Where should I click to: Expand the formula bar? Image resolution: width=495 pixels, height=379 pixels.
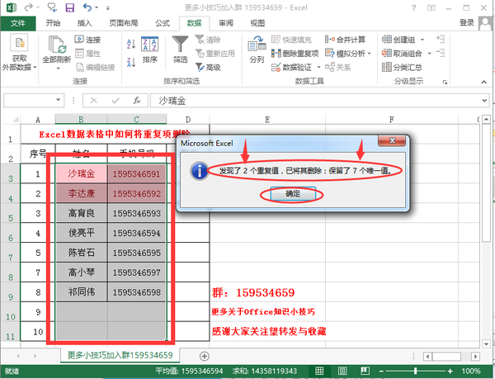point(484,101)
